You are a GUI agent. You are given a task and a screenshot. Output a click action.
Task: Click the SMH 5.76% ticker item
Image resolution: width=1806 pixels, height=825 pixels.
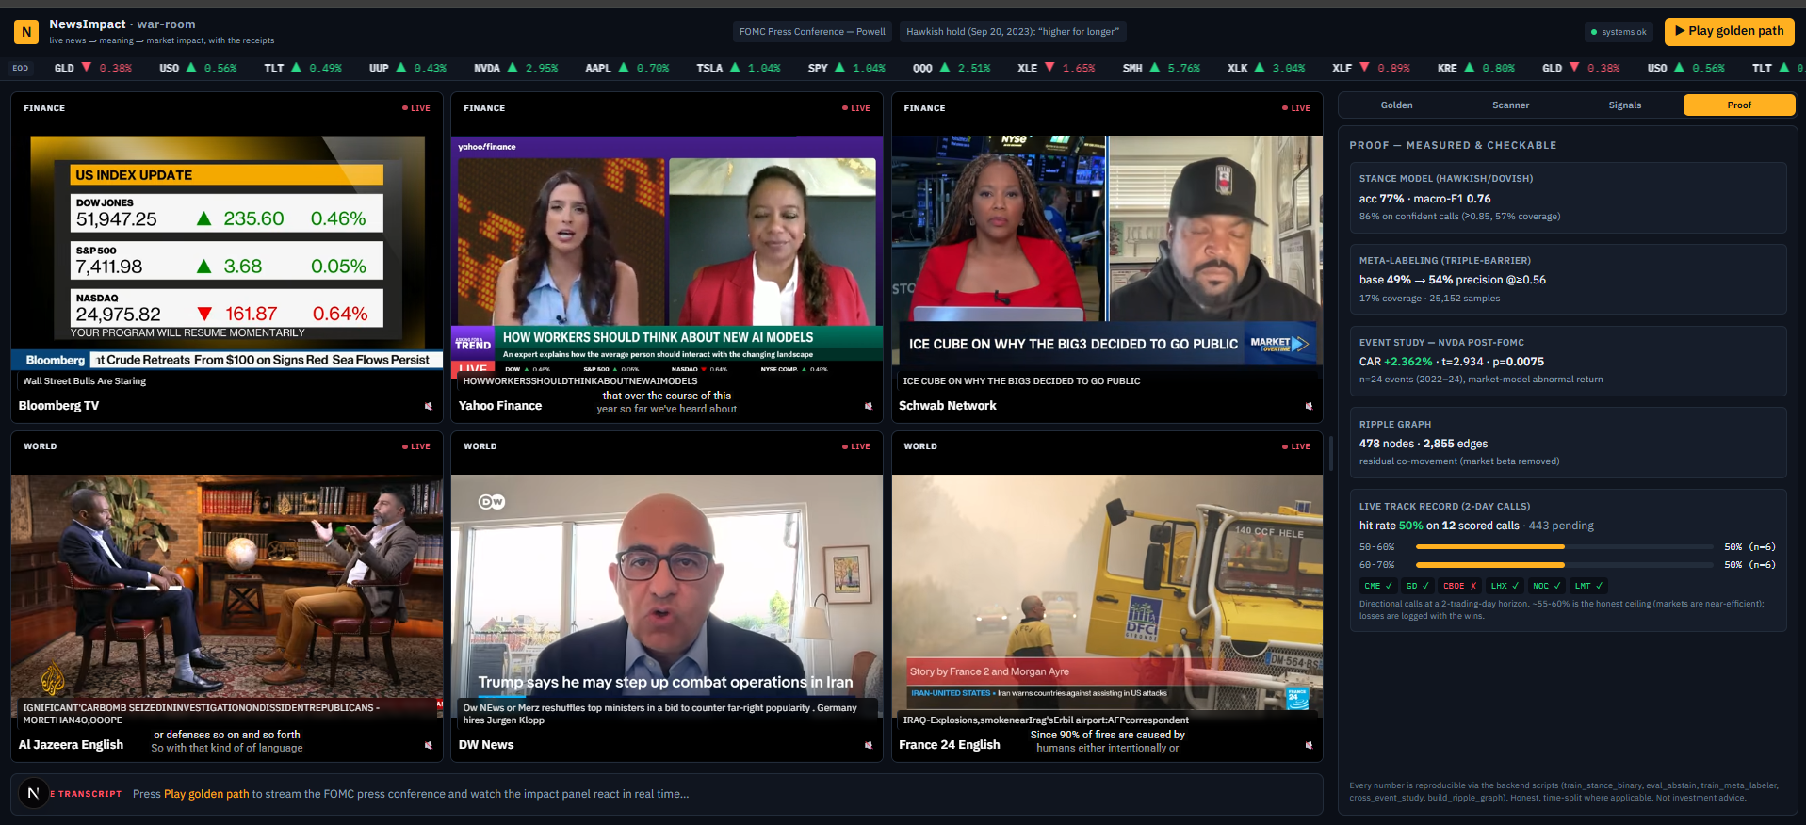click(x=1161, y=68)
